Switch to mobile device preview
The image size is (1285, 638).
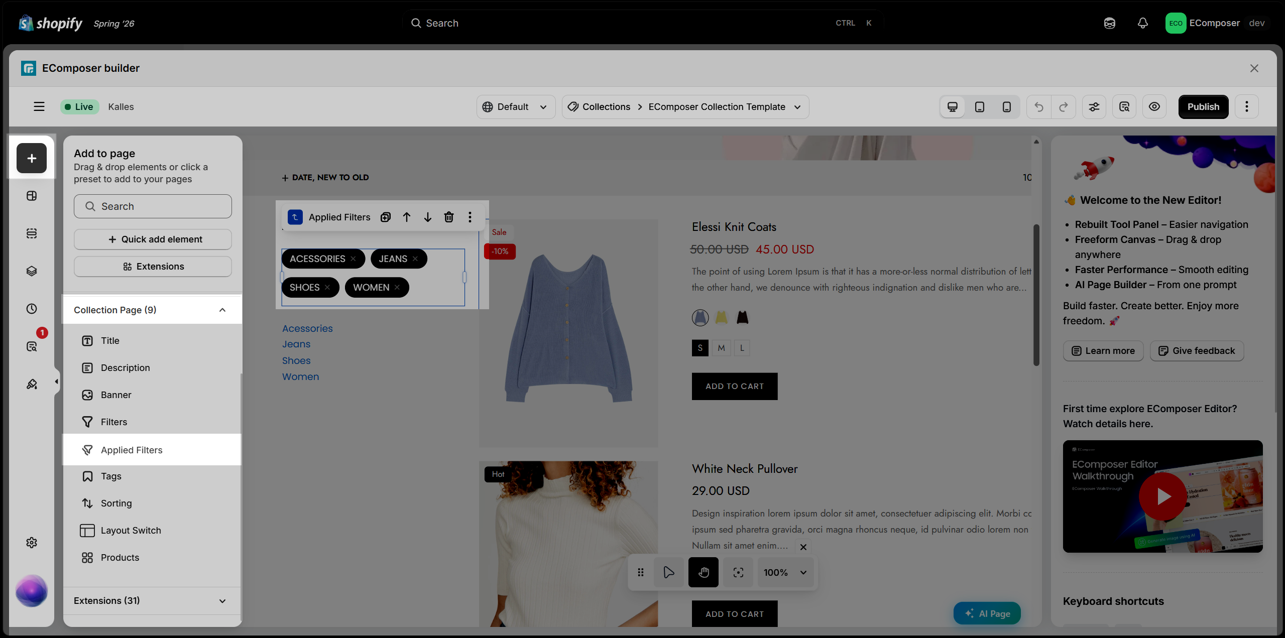[1006, 106]
